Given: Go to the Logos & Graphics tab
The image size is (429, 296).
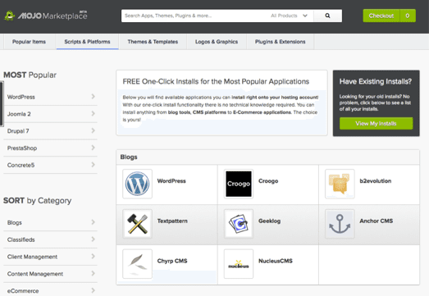Looking at the screenshot, I should (x=217, y=42).
